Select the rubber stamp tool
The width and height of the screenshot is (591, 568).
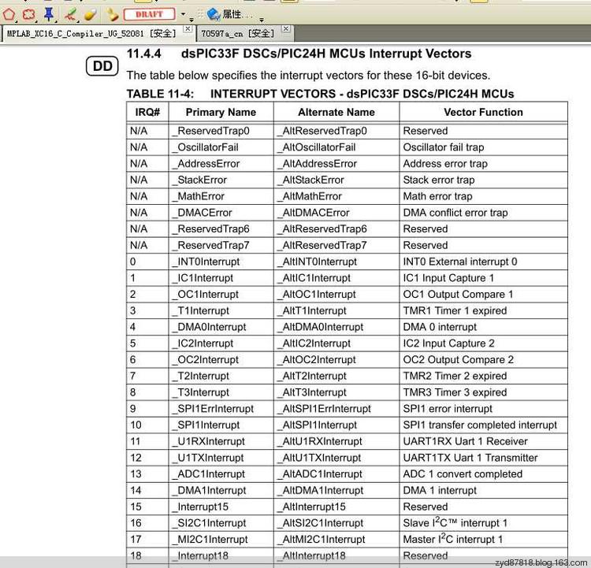113,14
